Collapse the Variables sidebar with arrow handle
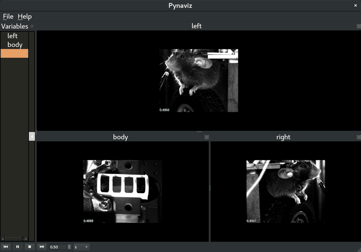 [32, 136]
